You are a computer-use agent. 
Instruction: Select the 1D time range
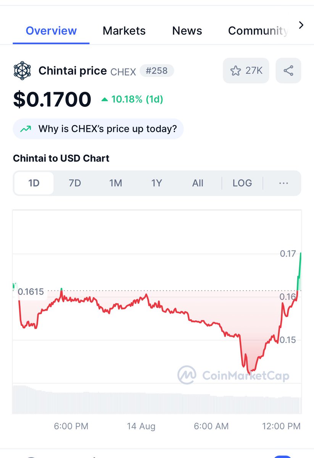point(34,183)
